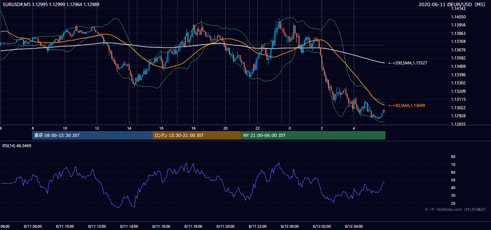Click bottom time label 6/11 20:00

pyautogui.click(x=226, y=226)
